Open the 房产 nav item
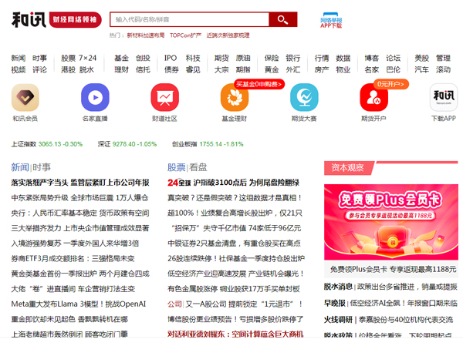463x346 pixels. 322,70
